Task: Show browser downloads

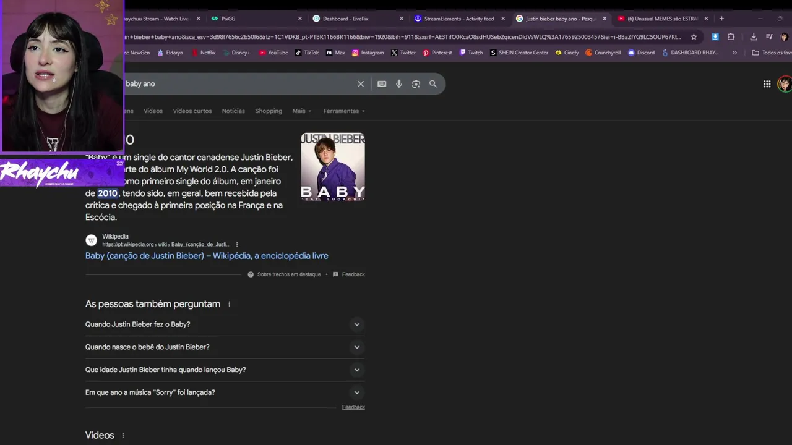Action: pyautogui.click(x=754, y=37)
